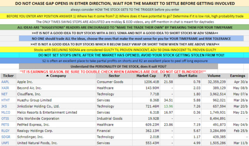Viewport: 249px width, 146px height.
Task: Click the earnings date Apr 30/a
Action: click(x=241, y=82)
